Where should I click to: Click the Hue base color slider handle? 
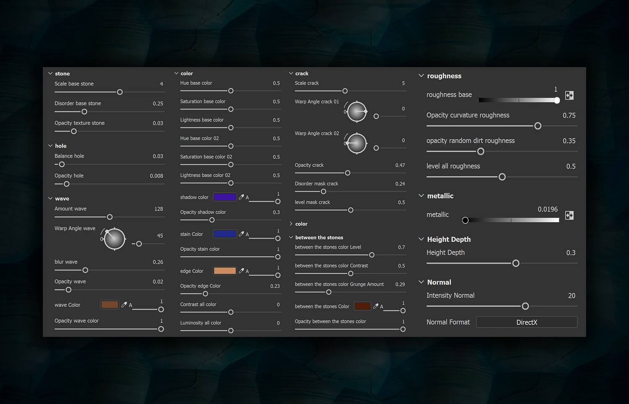pos(231,91)
